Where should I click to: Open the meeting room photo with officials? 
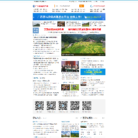[x=70, y=66]
